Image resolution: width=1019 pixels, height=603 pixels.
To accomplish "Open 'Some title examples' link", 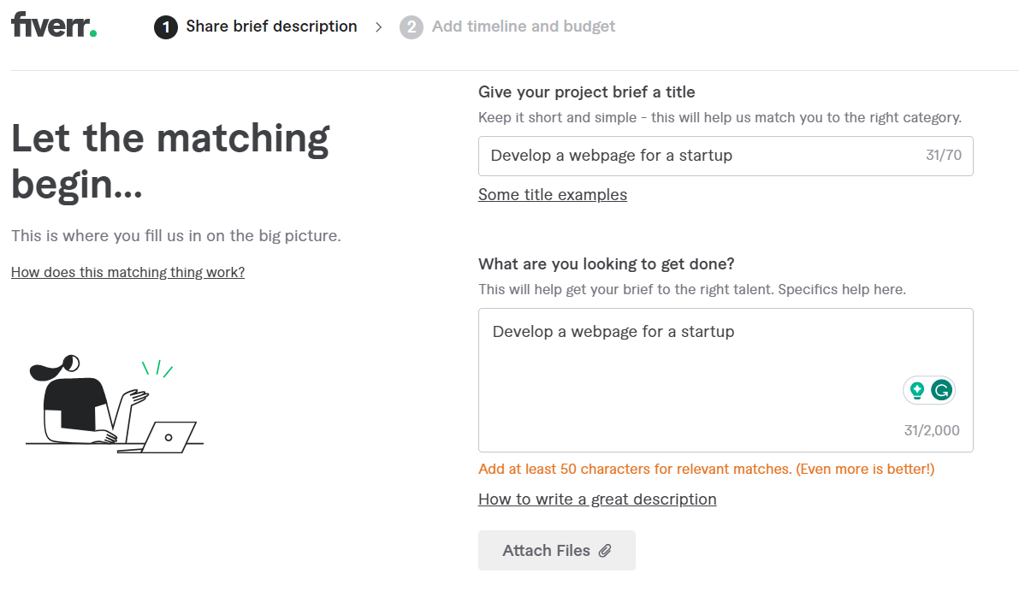I will click(553, 195).
